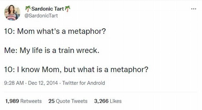Image resolution: width=202 pixels, height=110 pixels.
Task: Click the number 3,266 beside Likes
Action: click(x=101, y=101)
